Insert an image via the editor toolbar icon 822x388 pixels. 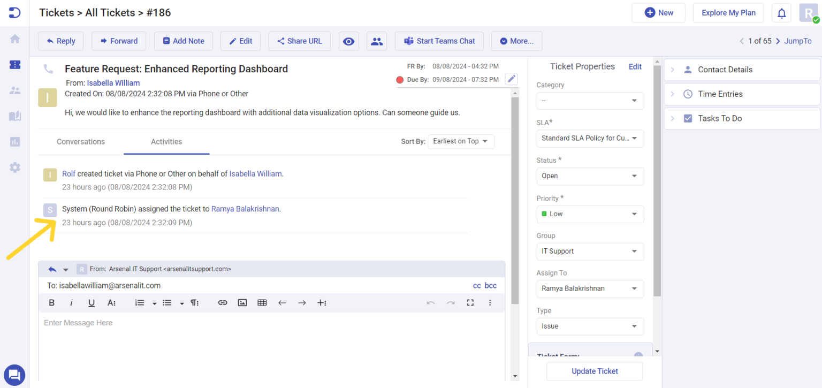(x=242, y=302)
